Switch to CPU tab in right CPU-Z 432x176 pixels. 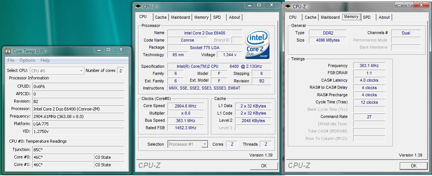pos(293,17)
